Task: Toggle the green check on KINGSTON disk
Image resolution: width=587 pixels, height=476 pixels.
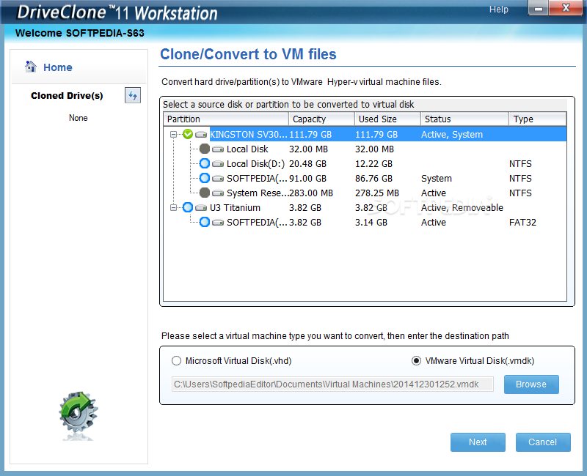Action: pyautogui.click(x=188, y=134)
